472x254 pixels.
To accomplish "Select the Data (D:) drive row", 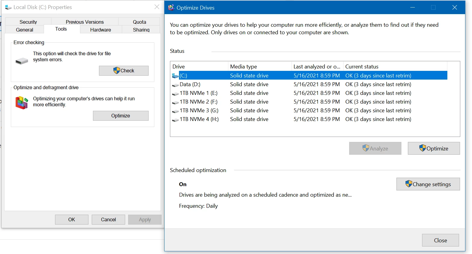I will 309,84.
